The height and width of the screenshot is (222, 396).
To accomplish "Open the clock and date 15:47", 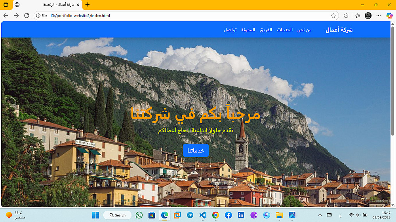I will pos(381,215).
